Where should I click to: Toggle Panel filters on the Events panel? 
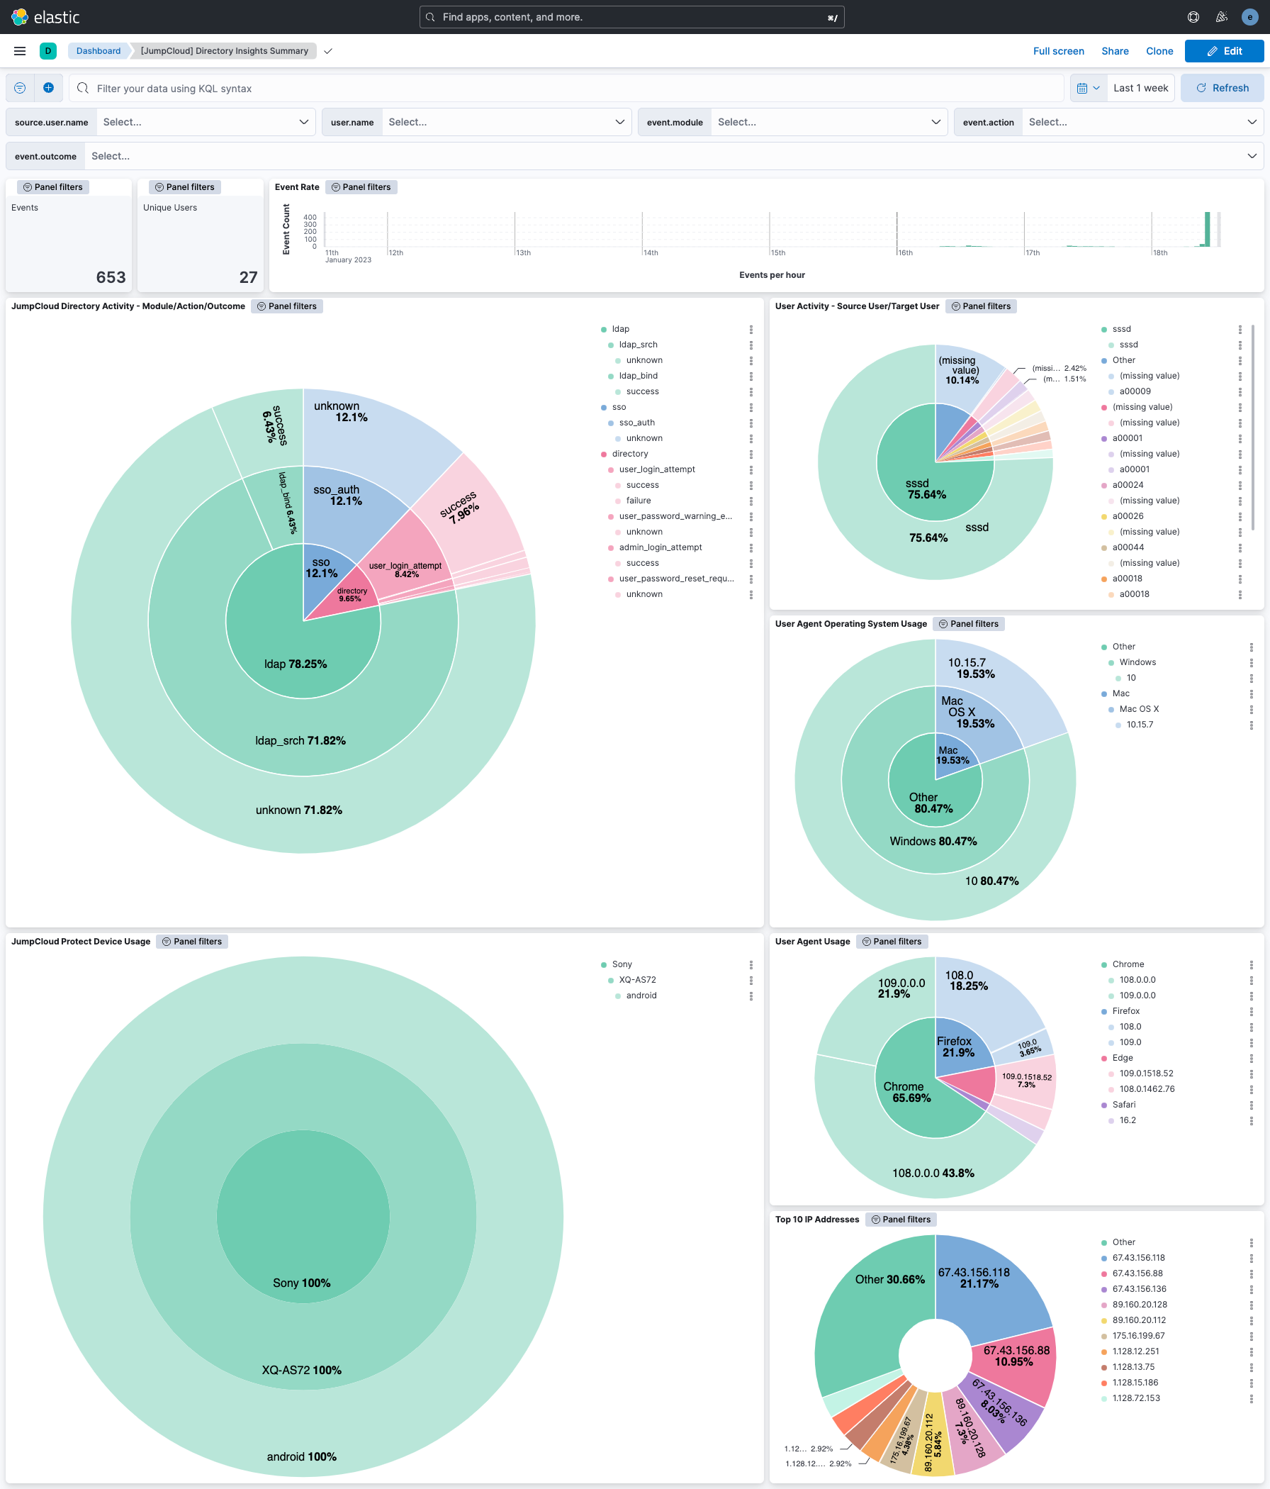52,187
